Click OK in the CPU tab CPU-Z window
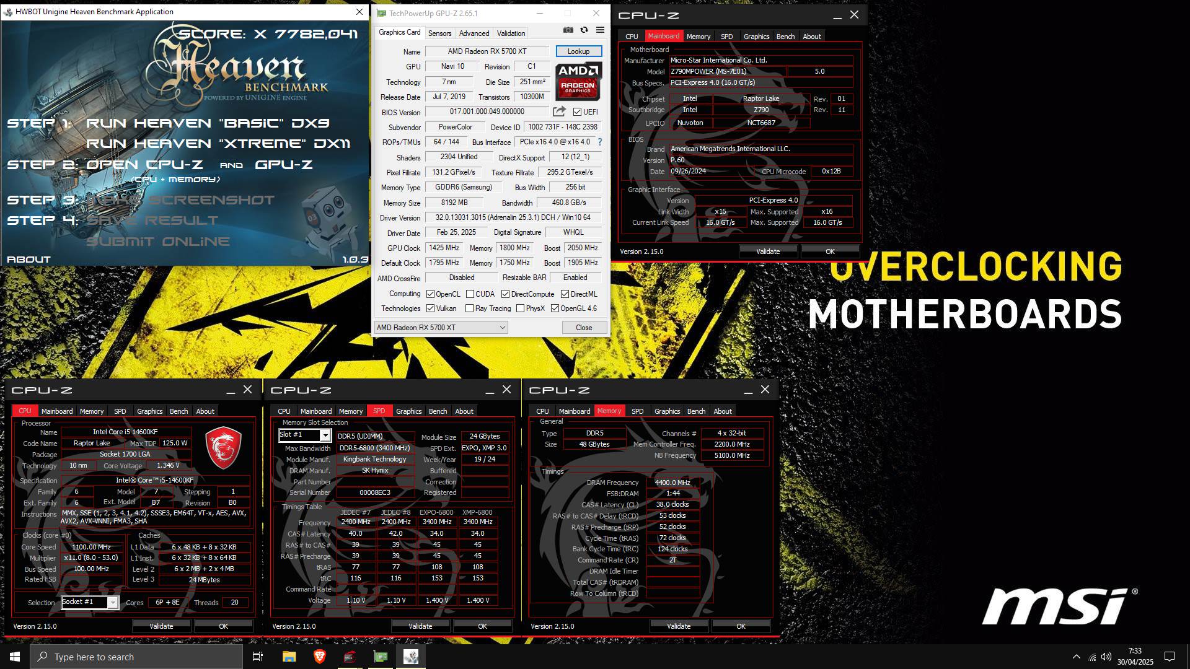Screen dimensions: 1190x669 pyautogui.click(x=223, y=626)
